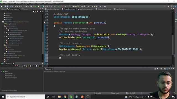The width and height of the screenshot is (177, 99).
Task: Click the Suspend debug toolbar icon
Action: [x=17, y=6]
